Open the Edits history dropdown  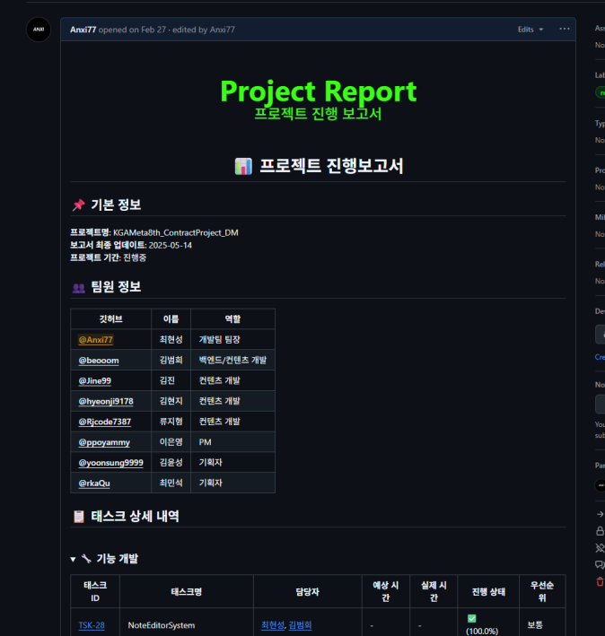pos(530,30)
